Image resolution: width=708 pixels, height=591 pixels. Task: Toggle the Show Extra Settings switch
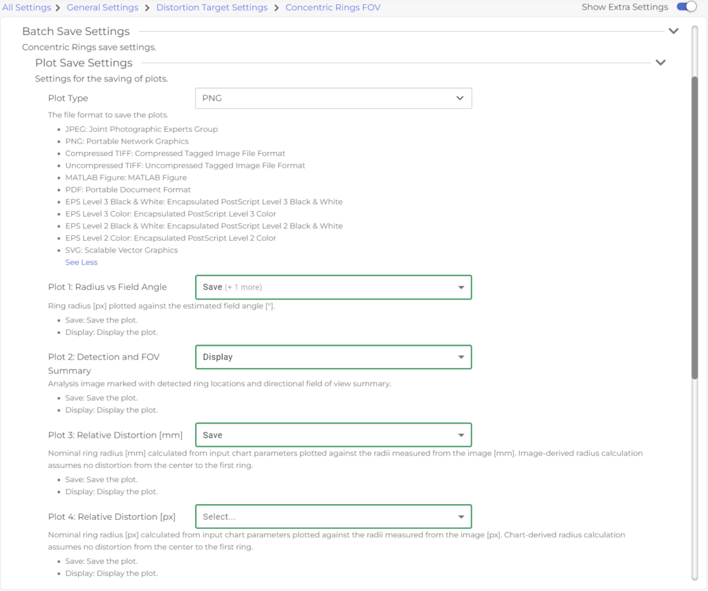click(x=687, y=7)
